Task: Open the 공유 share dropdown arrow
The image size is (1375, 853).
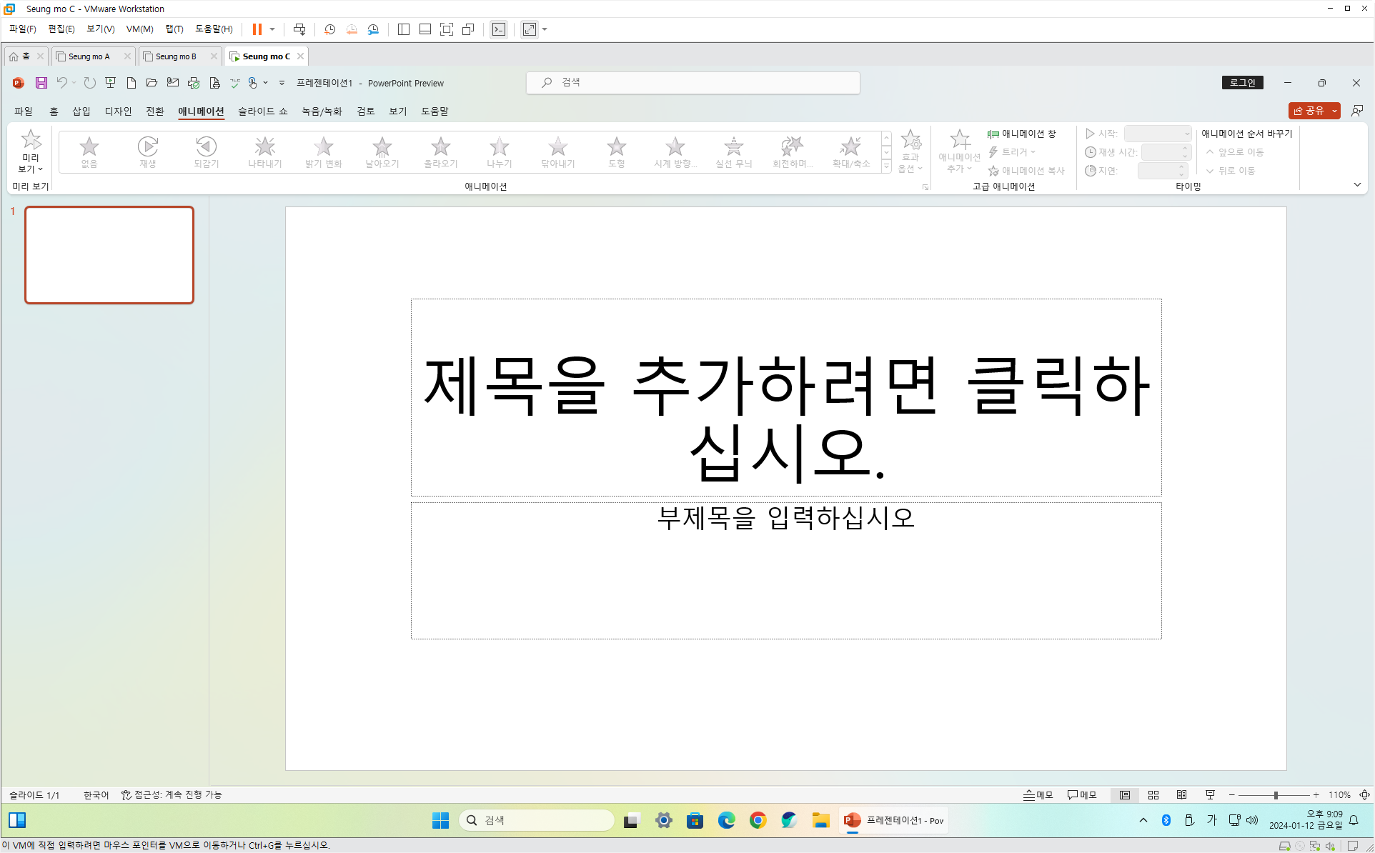Action: click(x=1334, y=111)
